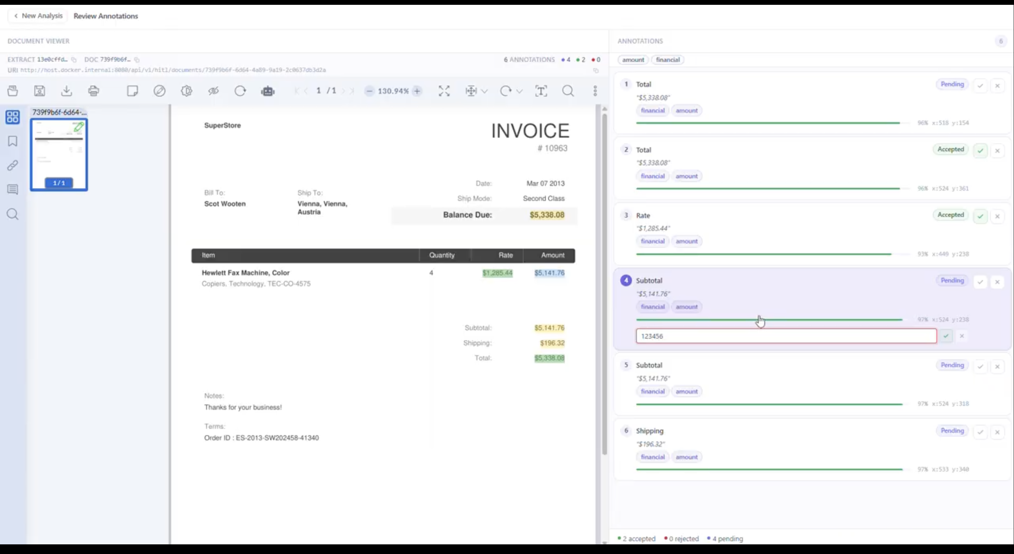The width and height of the screenshot is (1014, 554).
Task: Click the Accepted badge on annotation 3 Rate
Action: pyautogui.click(x=950, y=215)
